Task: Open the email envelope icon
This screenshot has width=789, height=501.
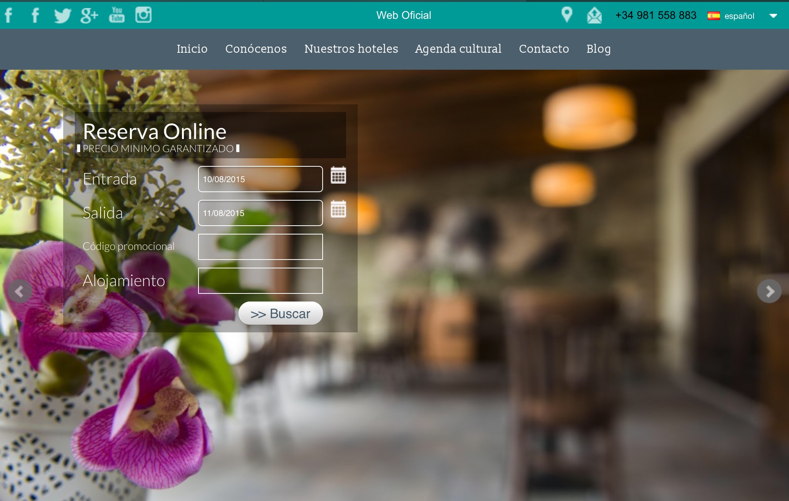Action: click(x=594, y=15)
